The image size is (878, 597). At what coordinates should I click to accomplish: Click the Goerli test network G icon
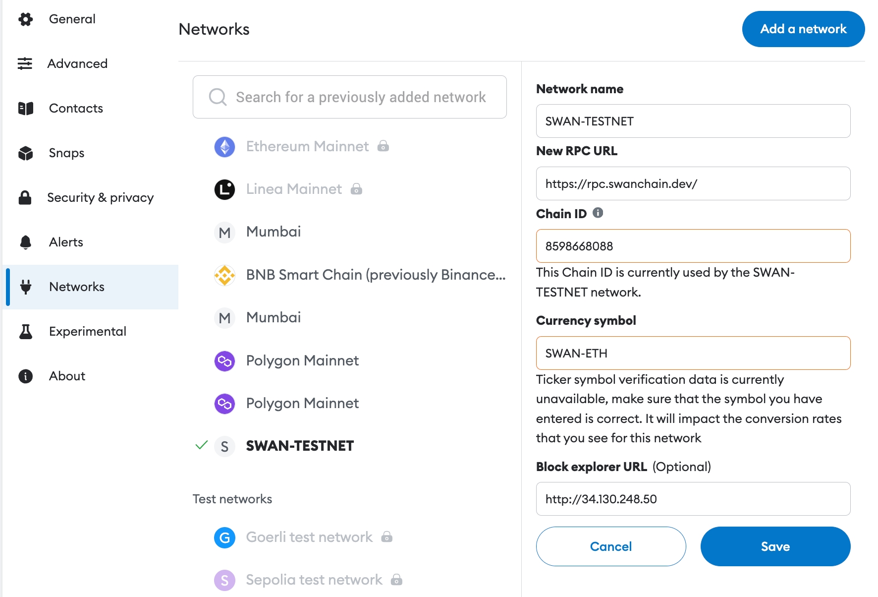(x=224, y=537)
